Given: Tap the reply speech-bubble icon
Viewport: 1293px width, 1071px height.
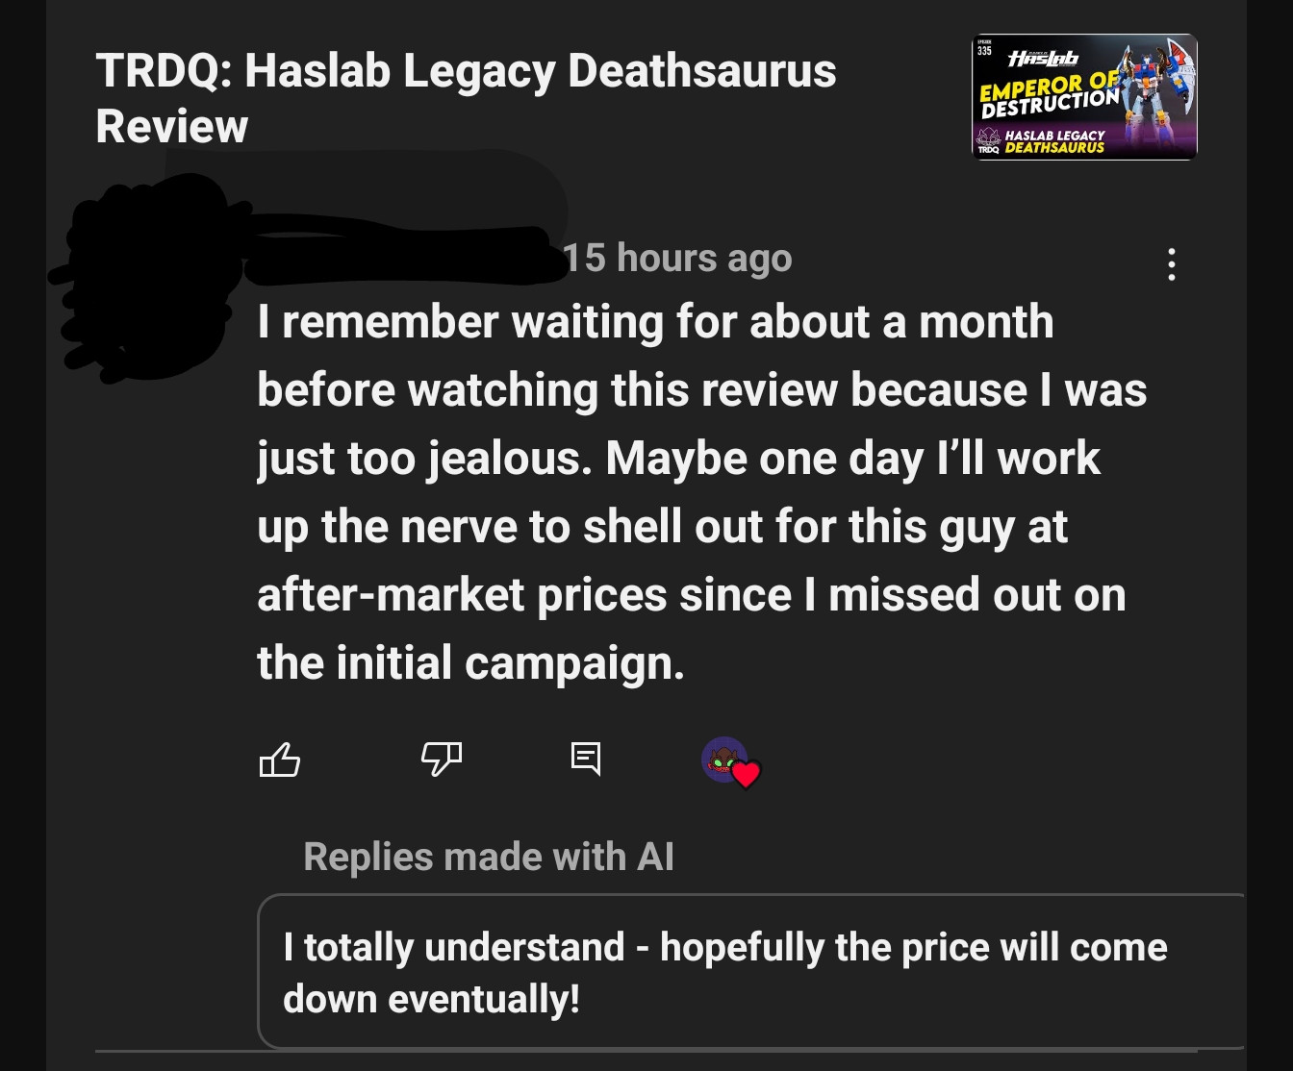Looking at the screenshot, I should (x=586, y=759).
